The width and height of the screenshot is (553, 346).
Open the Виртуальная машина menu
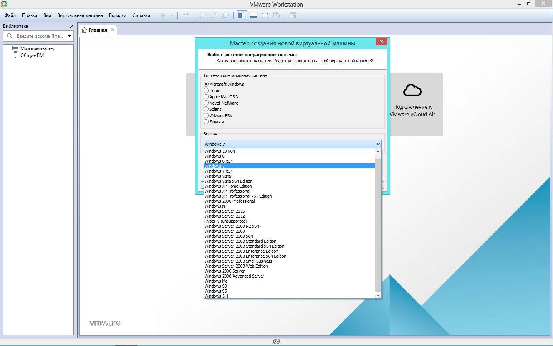coord(80,15)
